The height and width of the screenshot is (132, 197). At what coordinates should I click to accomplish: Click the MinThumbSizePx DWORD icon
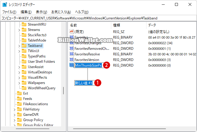tap(72, 65)
